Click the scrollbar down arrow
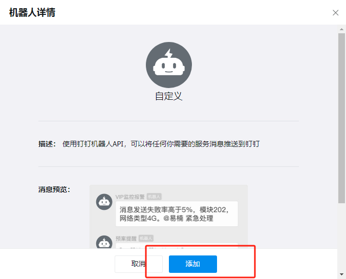 click(341, 274)
